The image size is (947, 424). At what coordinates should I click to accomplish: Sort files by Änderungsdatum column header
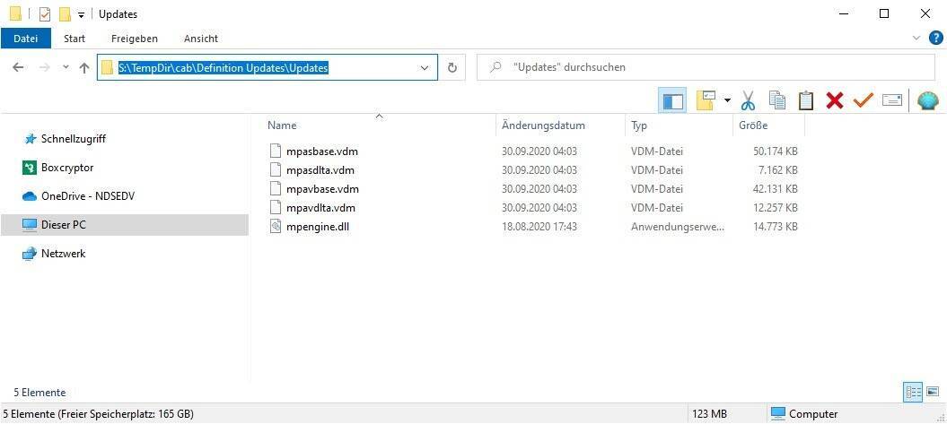pos(543,125)
